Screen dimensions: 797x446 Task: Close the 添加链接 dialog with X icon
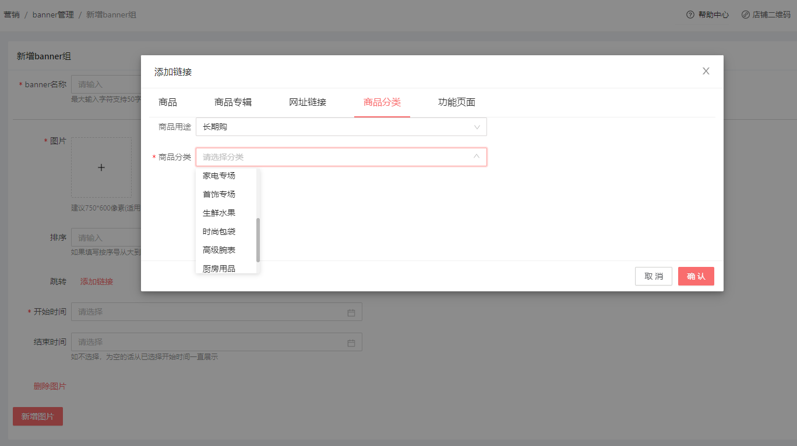[706, 71]
